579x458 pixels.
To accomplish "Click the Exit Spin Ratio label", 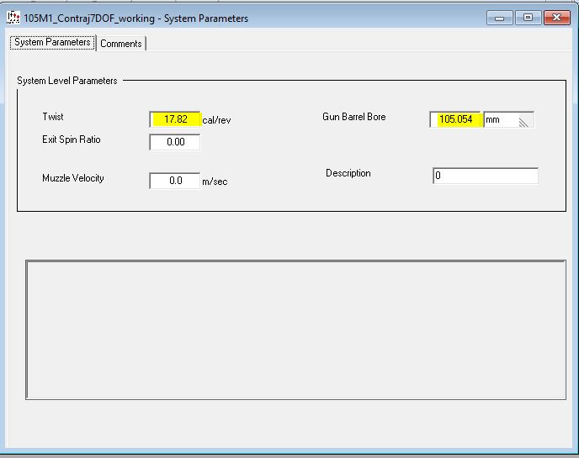I will [x=72, y=140].
